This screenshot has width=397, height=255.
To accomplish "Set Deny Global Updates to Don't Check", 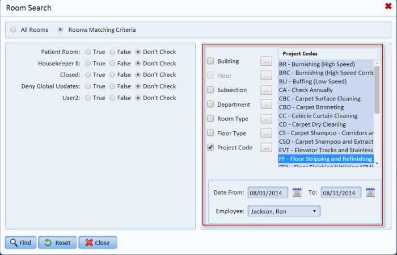I will [x=138, y=86].
